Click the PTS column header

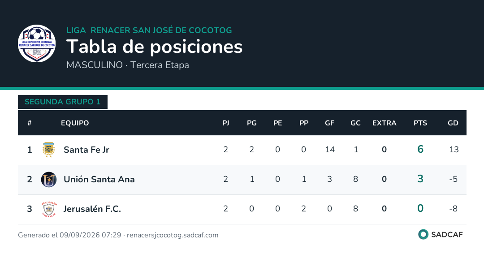(x=420, y=123)
